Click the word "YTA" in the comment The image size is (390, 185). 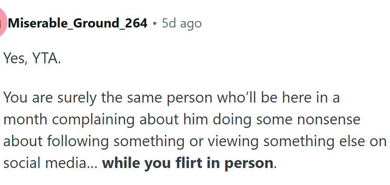pyautogui.click(x=45, y=58)
